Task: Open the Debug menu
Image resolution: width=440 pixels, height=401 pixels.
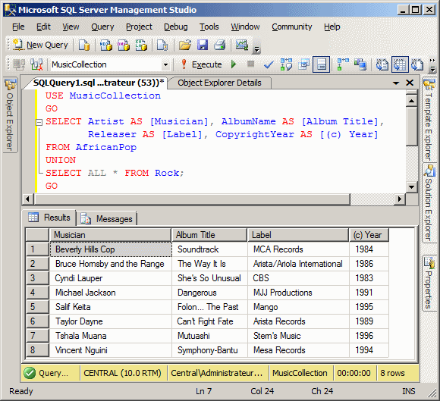Action: coord(176,27)
